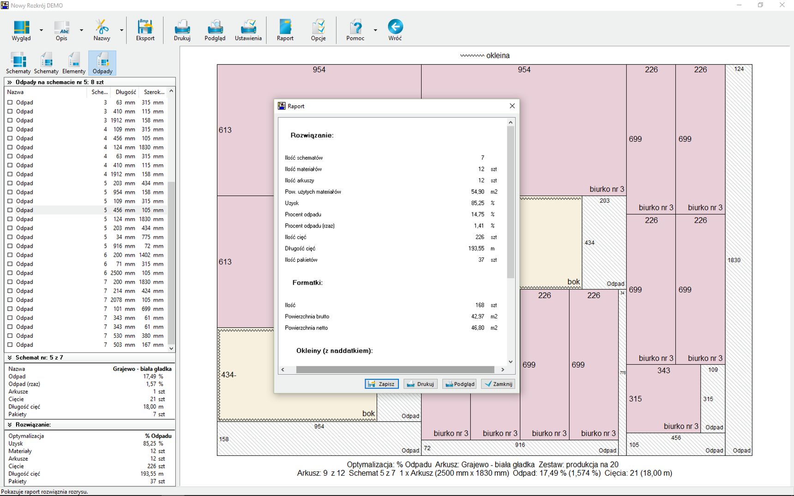Image resolution: width=794 pixels, height=496 pixels.
Task: Open Opis dropdown arrow
Action: [x=81, y=30]
